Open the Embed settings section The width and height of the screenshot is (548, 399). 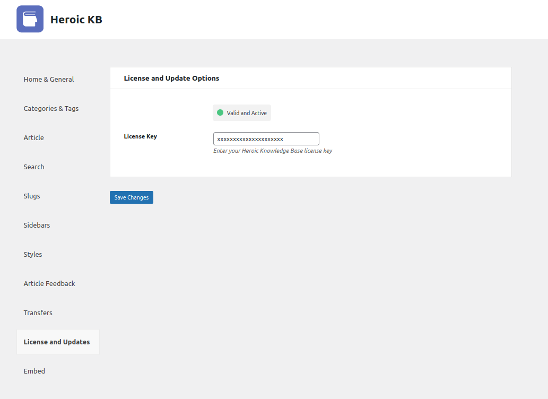pyautogui.click(x=34, y=371)
